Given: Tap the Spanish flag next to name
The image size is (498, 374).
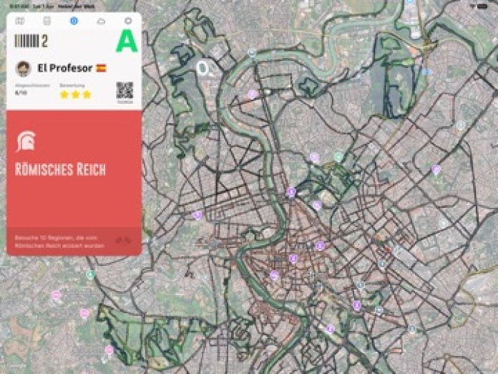Looking at the screenshot, I should (x=102, y=68).
